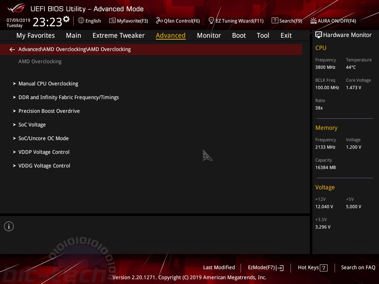This screenshot has height=284, width=379.
Task: Click the 23:23 clock time
Action: [x=47, y=22]
